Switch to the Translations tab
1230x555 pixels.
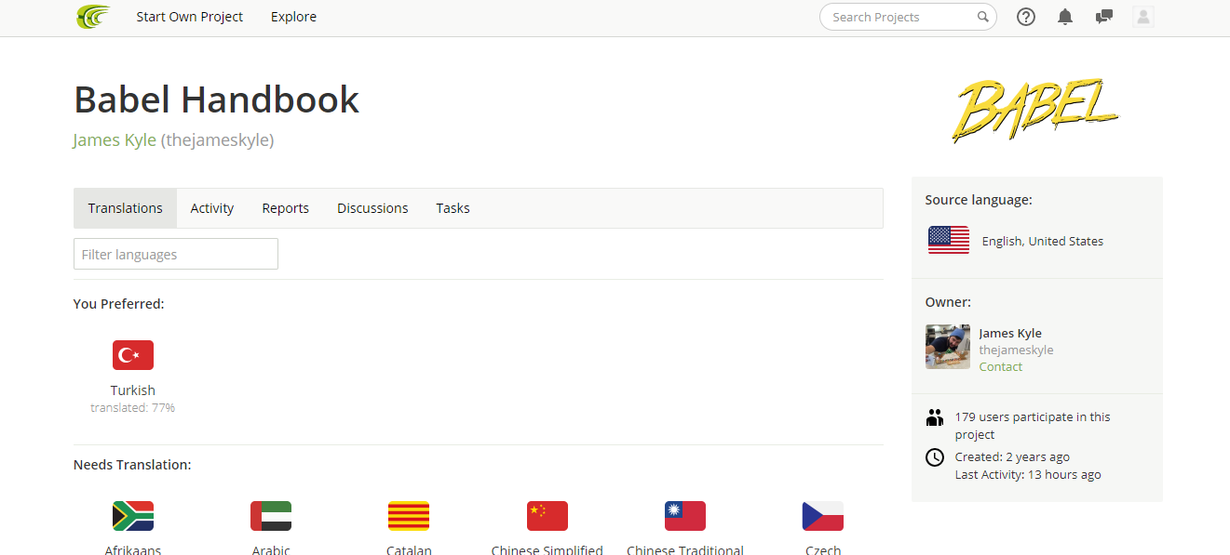[x=126, y=208]
